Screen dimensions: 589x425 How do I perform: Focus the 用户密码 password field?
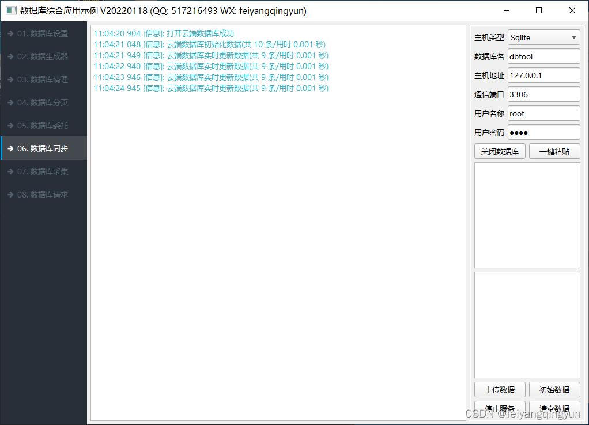pos(544,132)
